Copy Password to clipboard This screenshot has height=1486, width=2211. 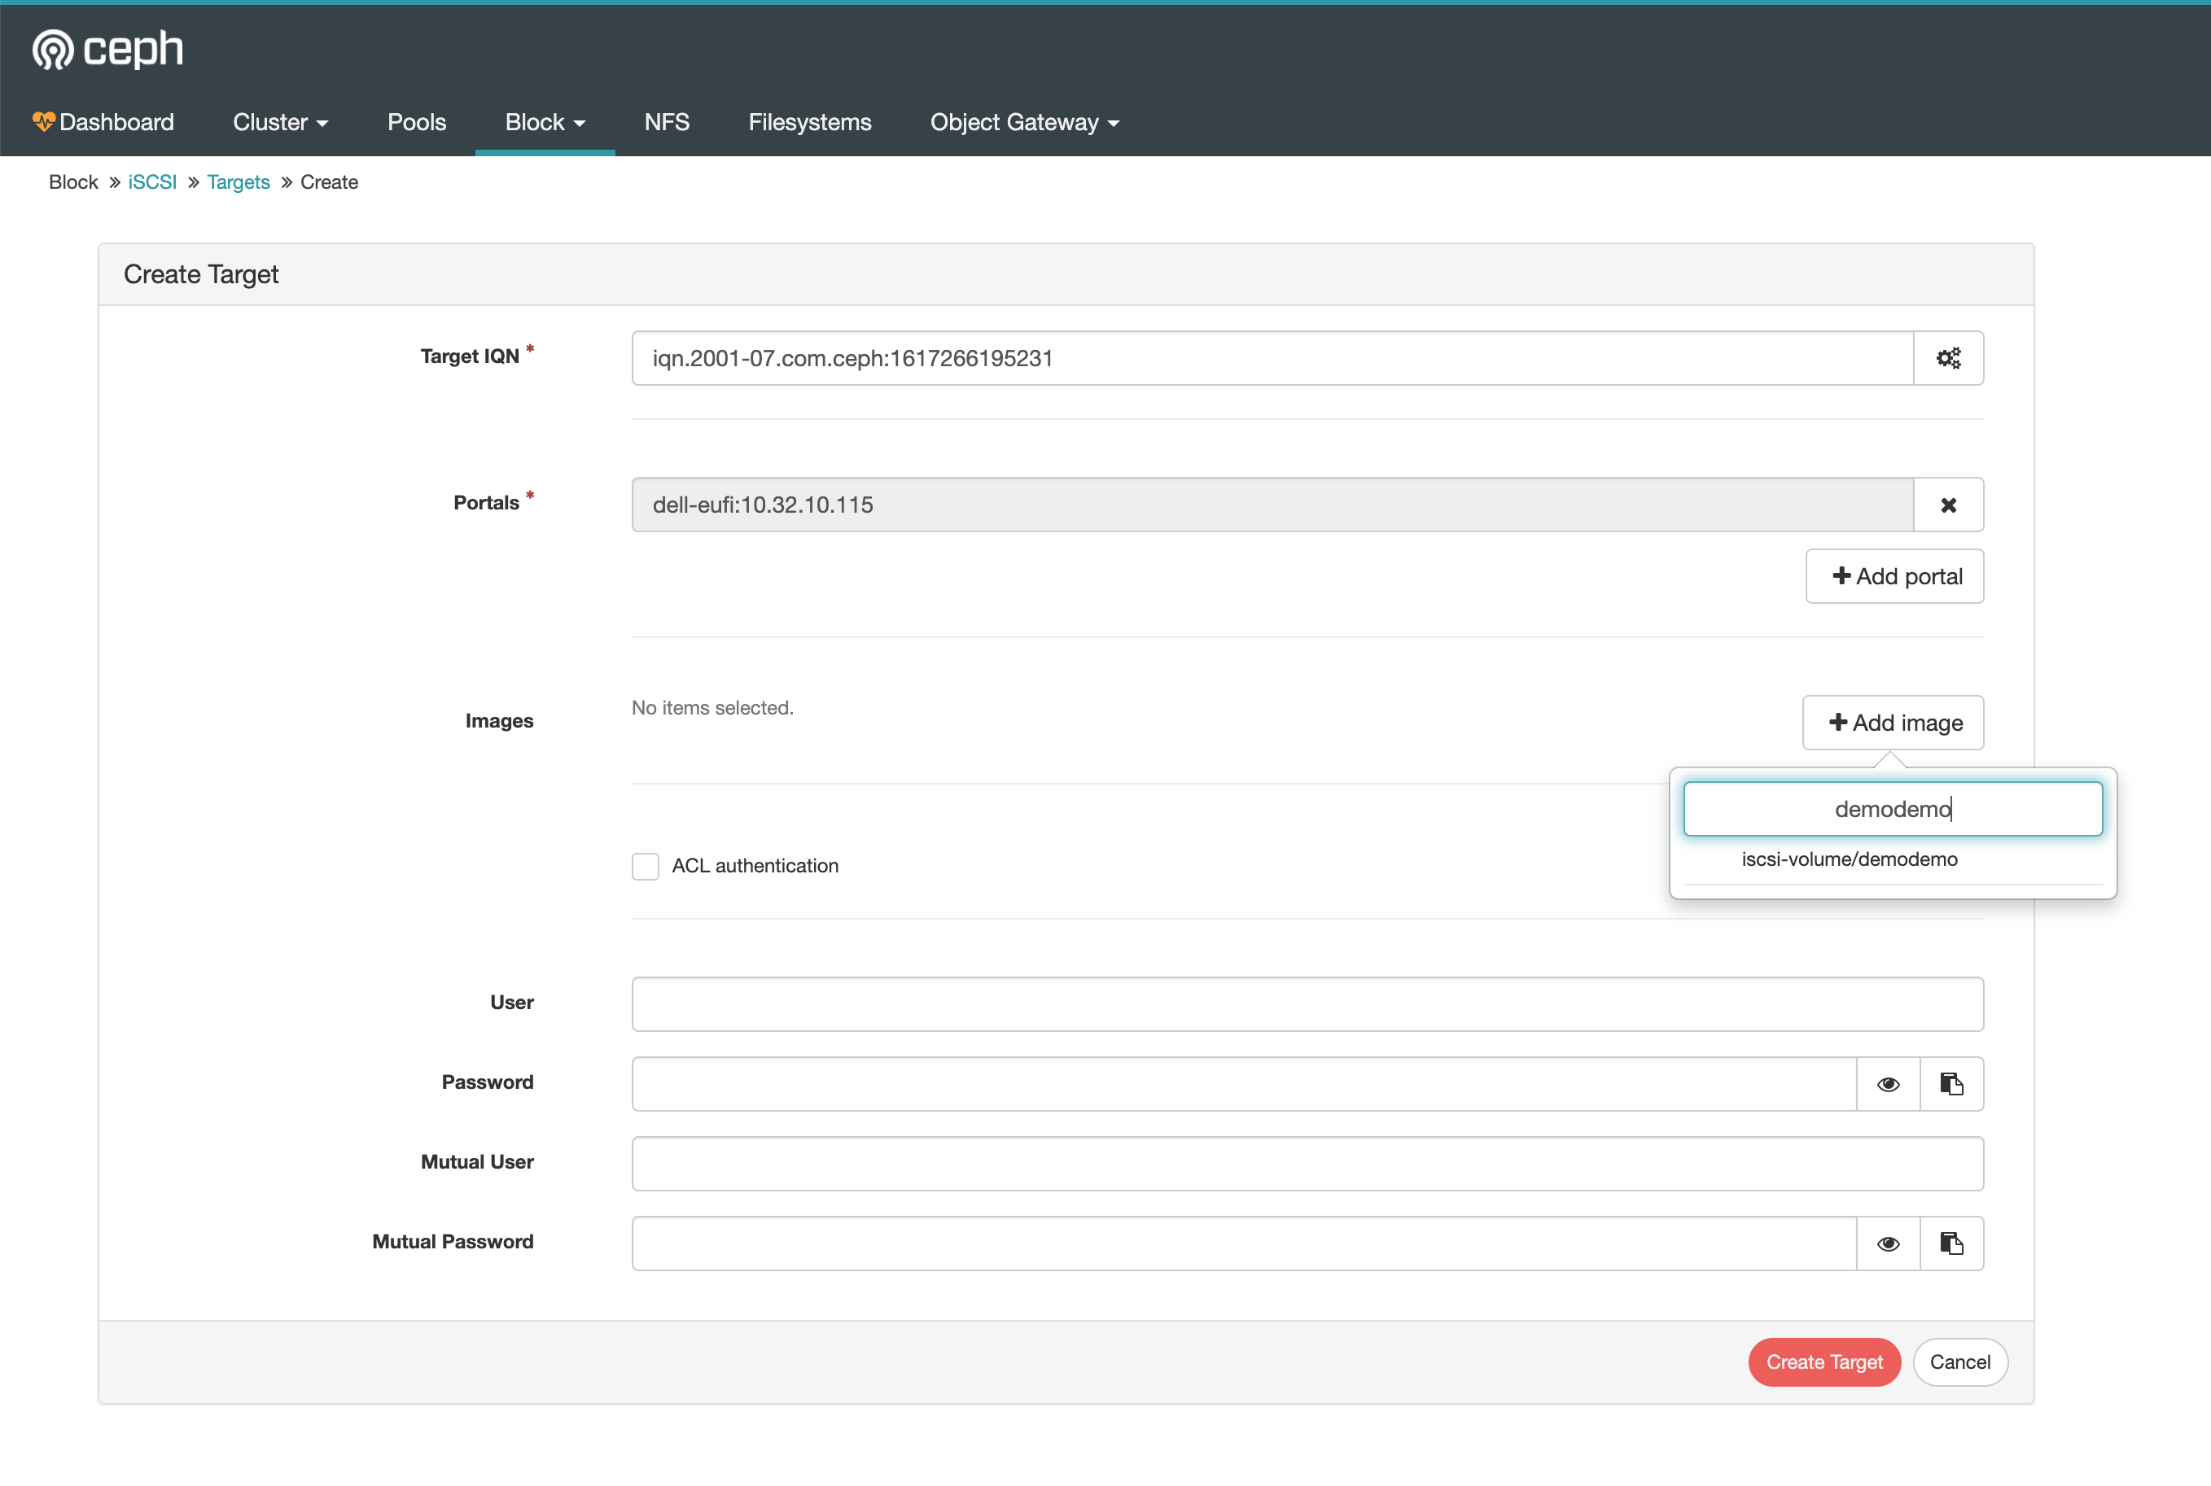(1951, 1084)
